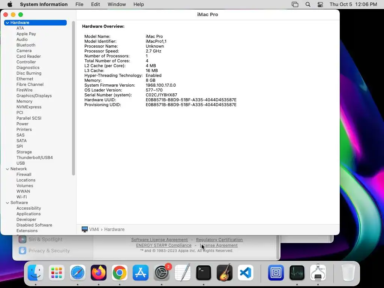The height and width of the screenshot is (288, 384).
Task: Click the date and time in menu bar
Action: pos(353,4)
